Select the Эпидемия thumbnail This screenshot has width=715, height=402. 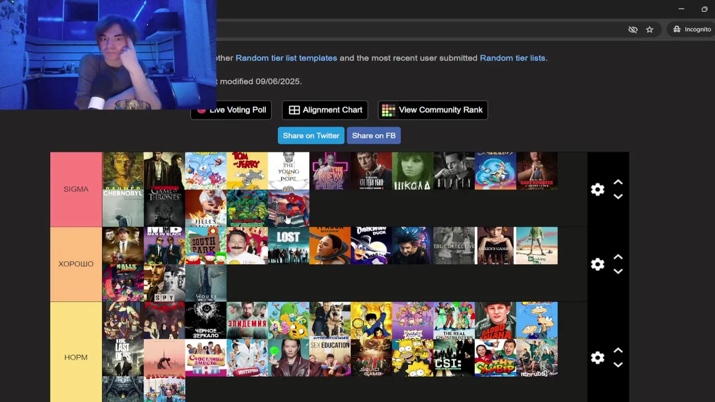(x=247, y=320)
